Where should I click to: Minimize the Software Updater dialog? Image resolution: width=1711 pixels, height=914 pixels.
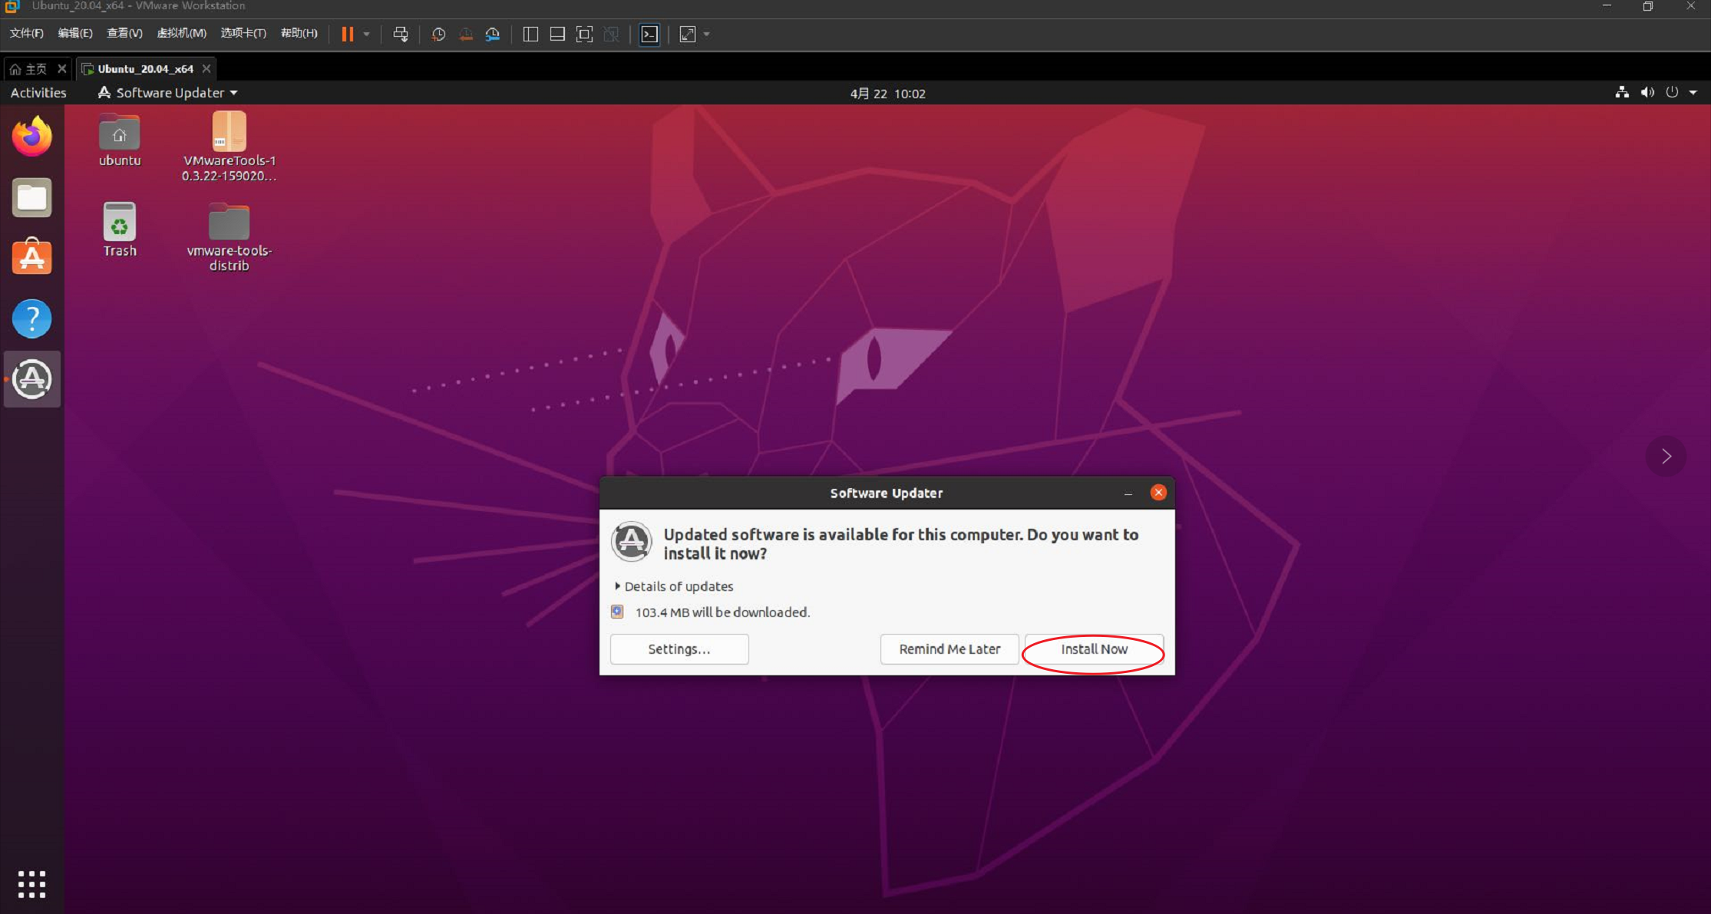[1128, 493]
